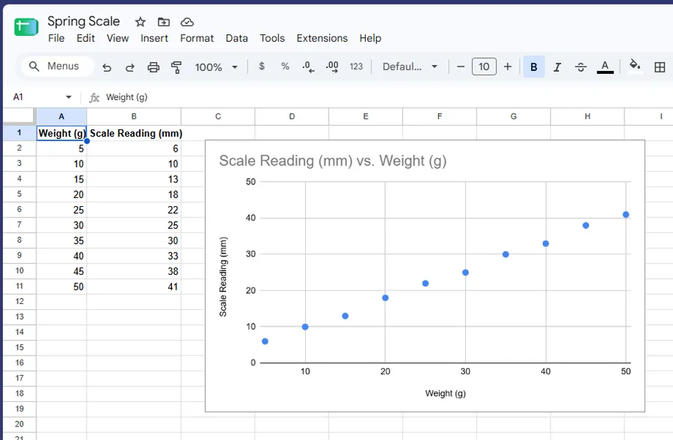Search the Menus box

click(x=57, y=66)
